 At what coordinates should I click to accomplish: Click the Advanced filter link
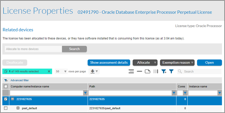pyautogui.click(x=20, y=80)
